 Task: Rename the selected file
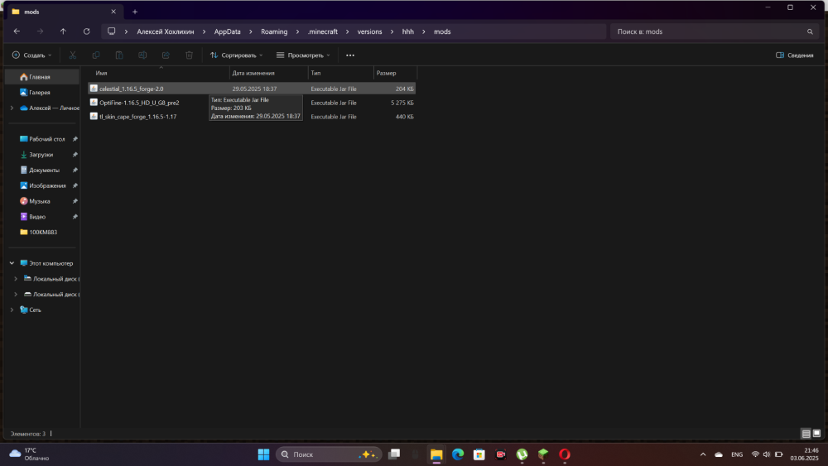click(x=142, y=55)
